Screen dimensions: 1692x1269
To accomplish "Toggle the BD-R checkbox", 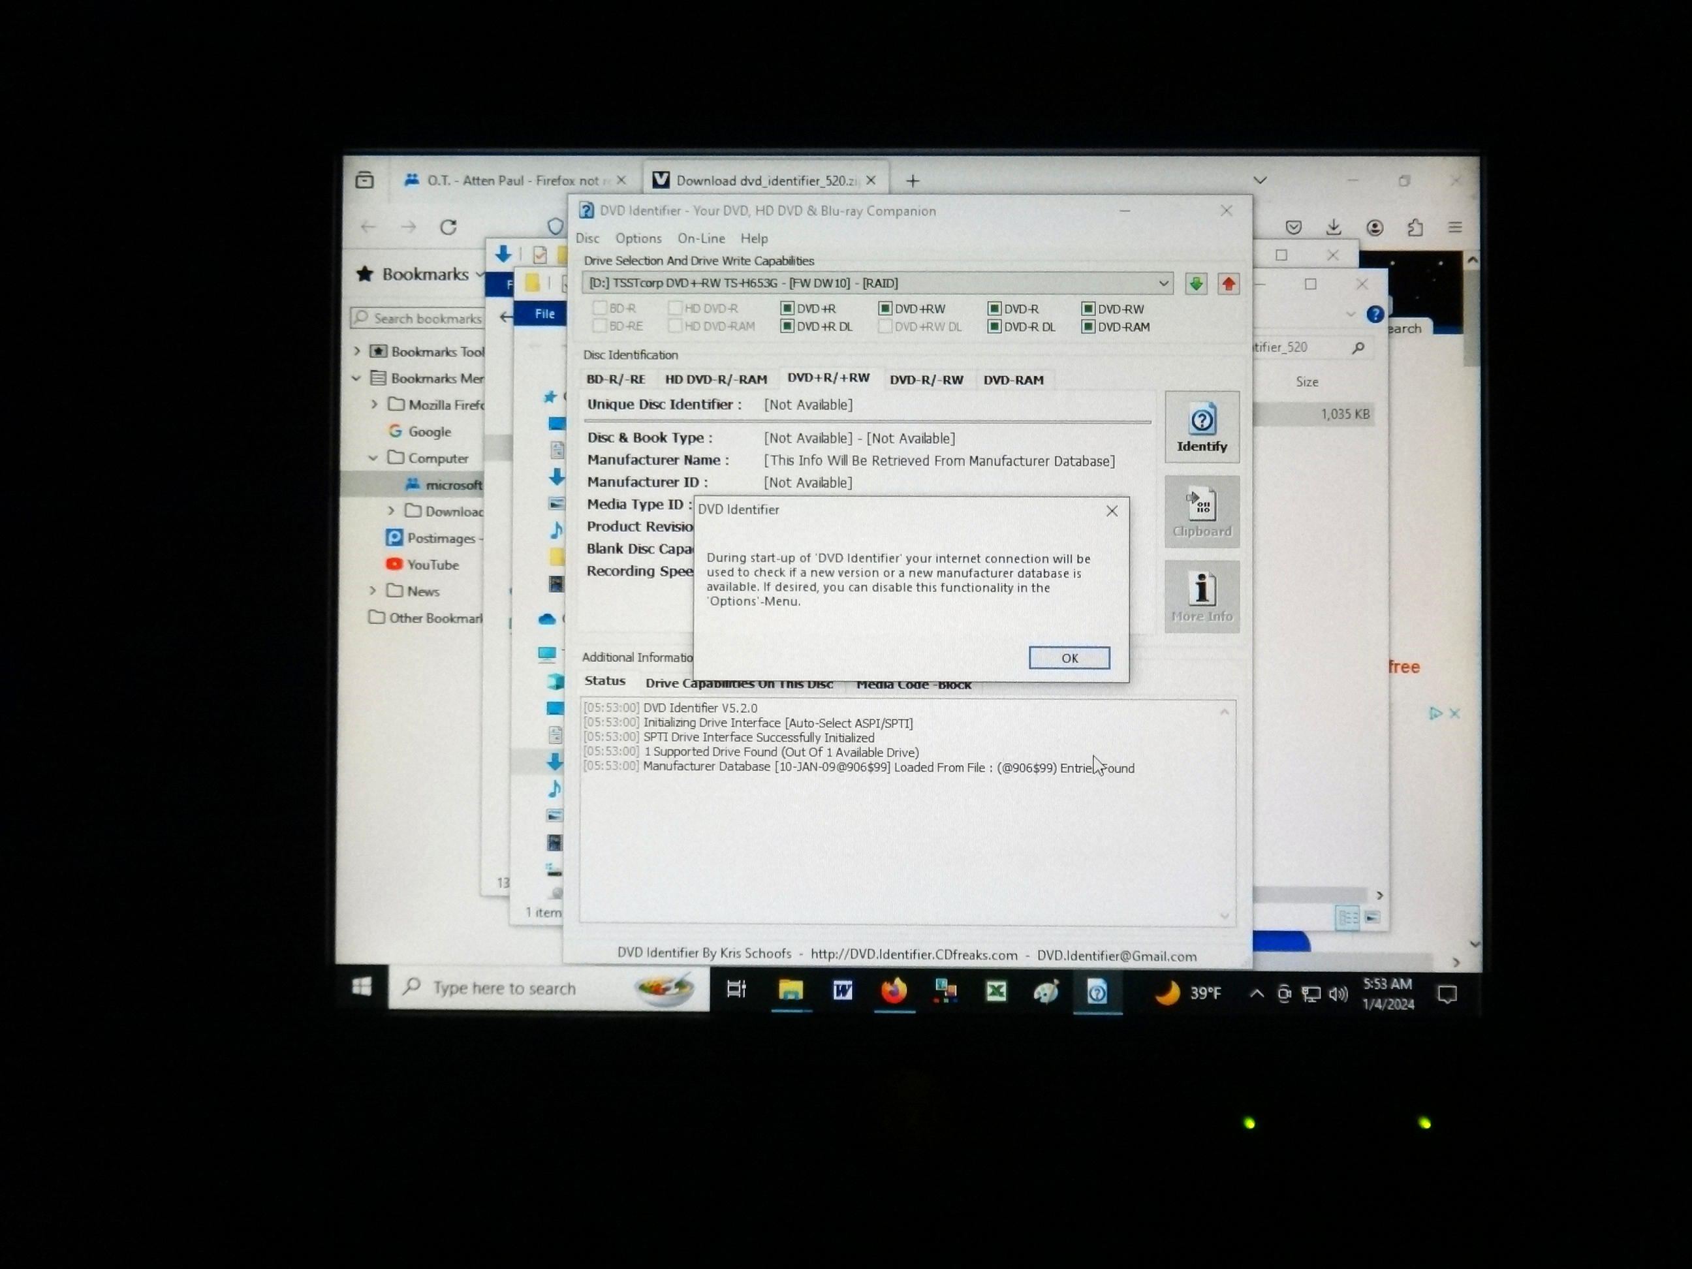I will [x=599, y=307].
